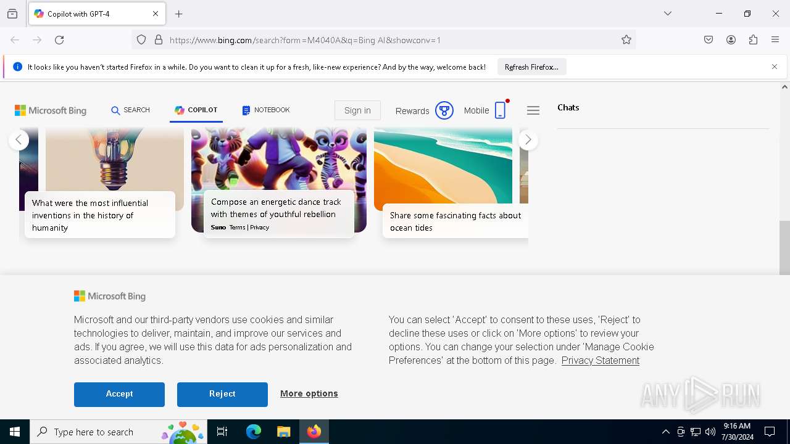Select the energetic dance track prompt card
790x444 pixels.
point(279,213)
